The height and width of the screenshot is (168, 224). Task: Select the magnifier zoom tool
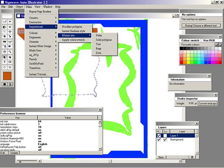point(10,52)
